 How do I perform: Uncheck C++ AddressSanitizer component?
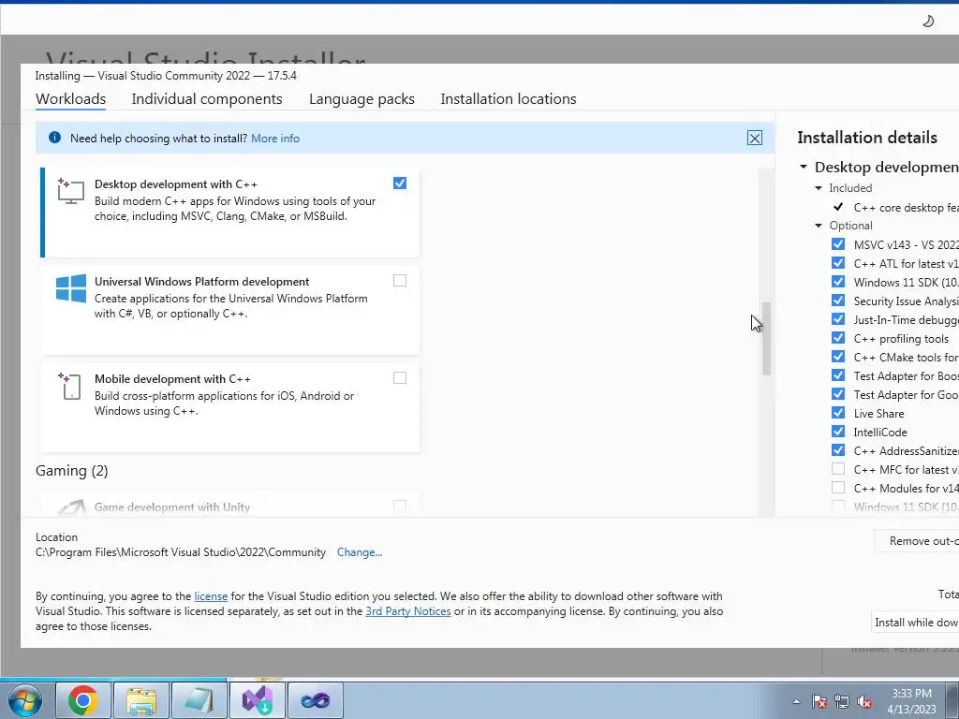(838, 450)
